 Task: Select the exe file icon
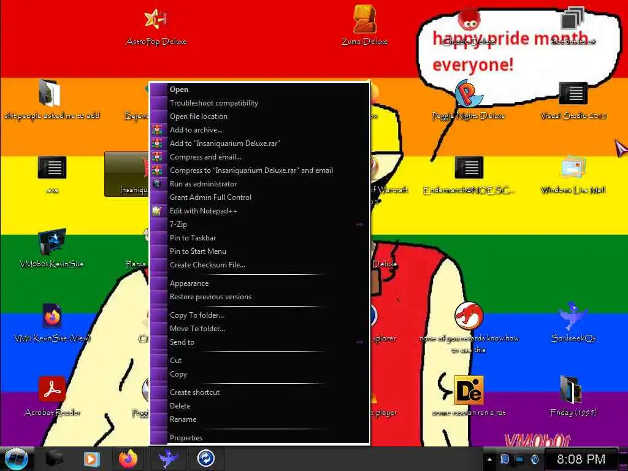[52, 175]
